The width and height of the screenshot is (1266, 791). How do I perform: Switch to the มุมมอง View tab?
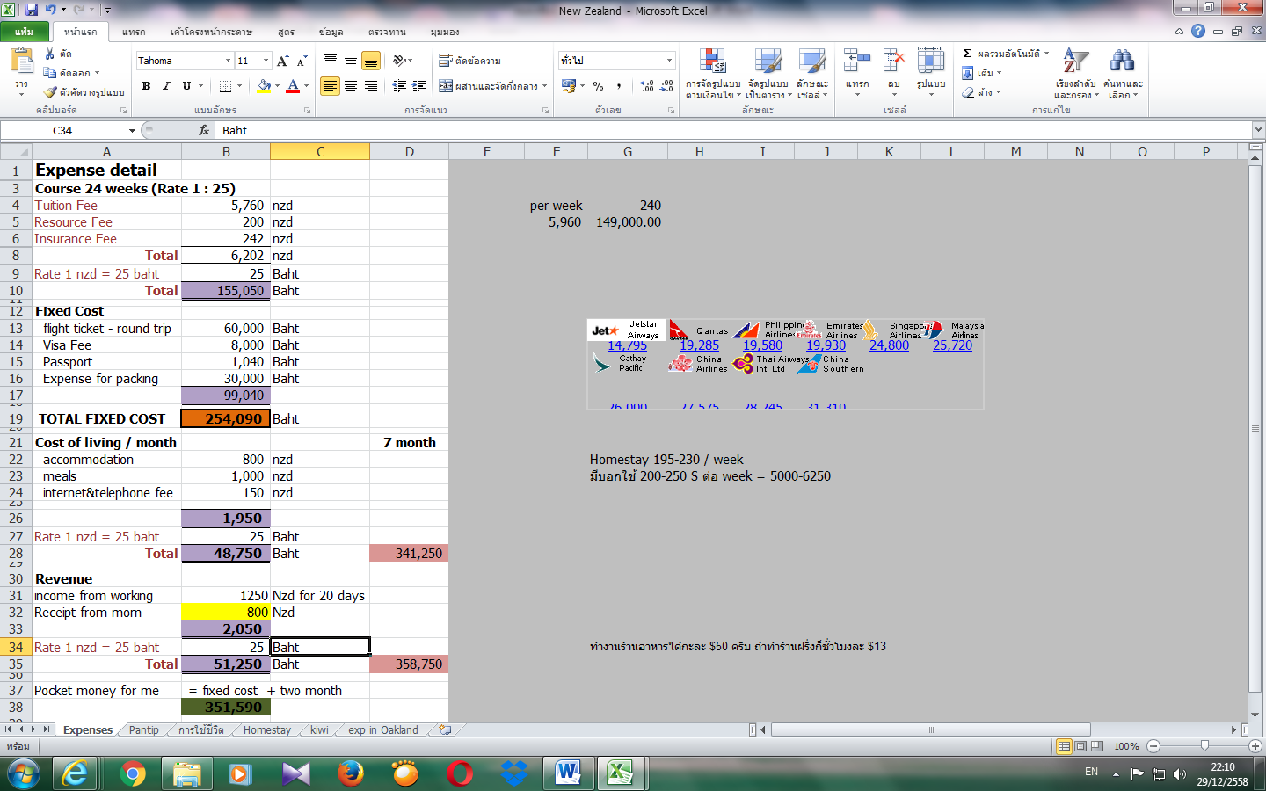click(445, 32)
